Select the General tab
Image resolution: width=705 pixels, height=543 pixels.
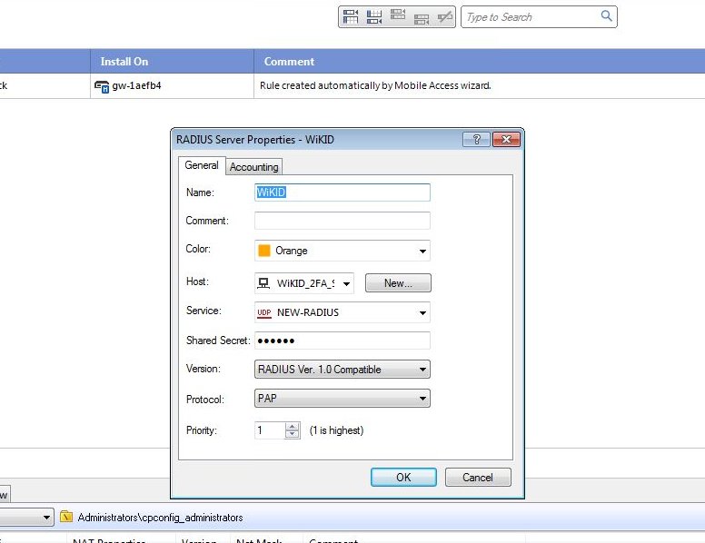click(x=201, y=165)
